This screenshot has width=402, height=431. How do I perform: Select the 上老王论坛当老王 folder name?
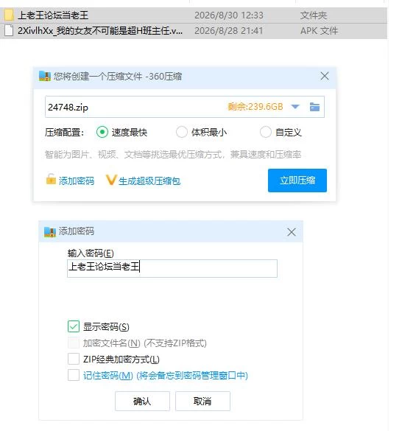pos(53,15)
